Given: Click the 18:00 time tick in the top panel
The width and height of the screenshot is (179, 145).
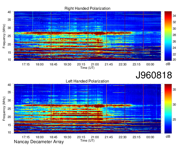Looking at the screenshot, I should point(39,64).
